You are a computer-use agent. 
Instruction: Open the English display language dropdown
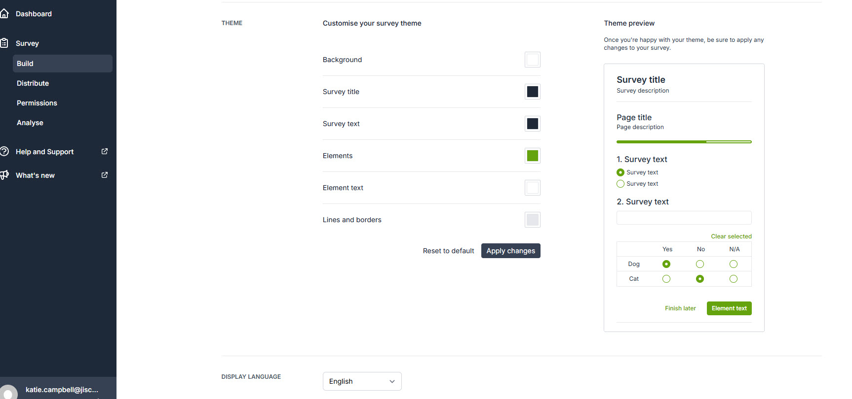tap(362, 381)
